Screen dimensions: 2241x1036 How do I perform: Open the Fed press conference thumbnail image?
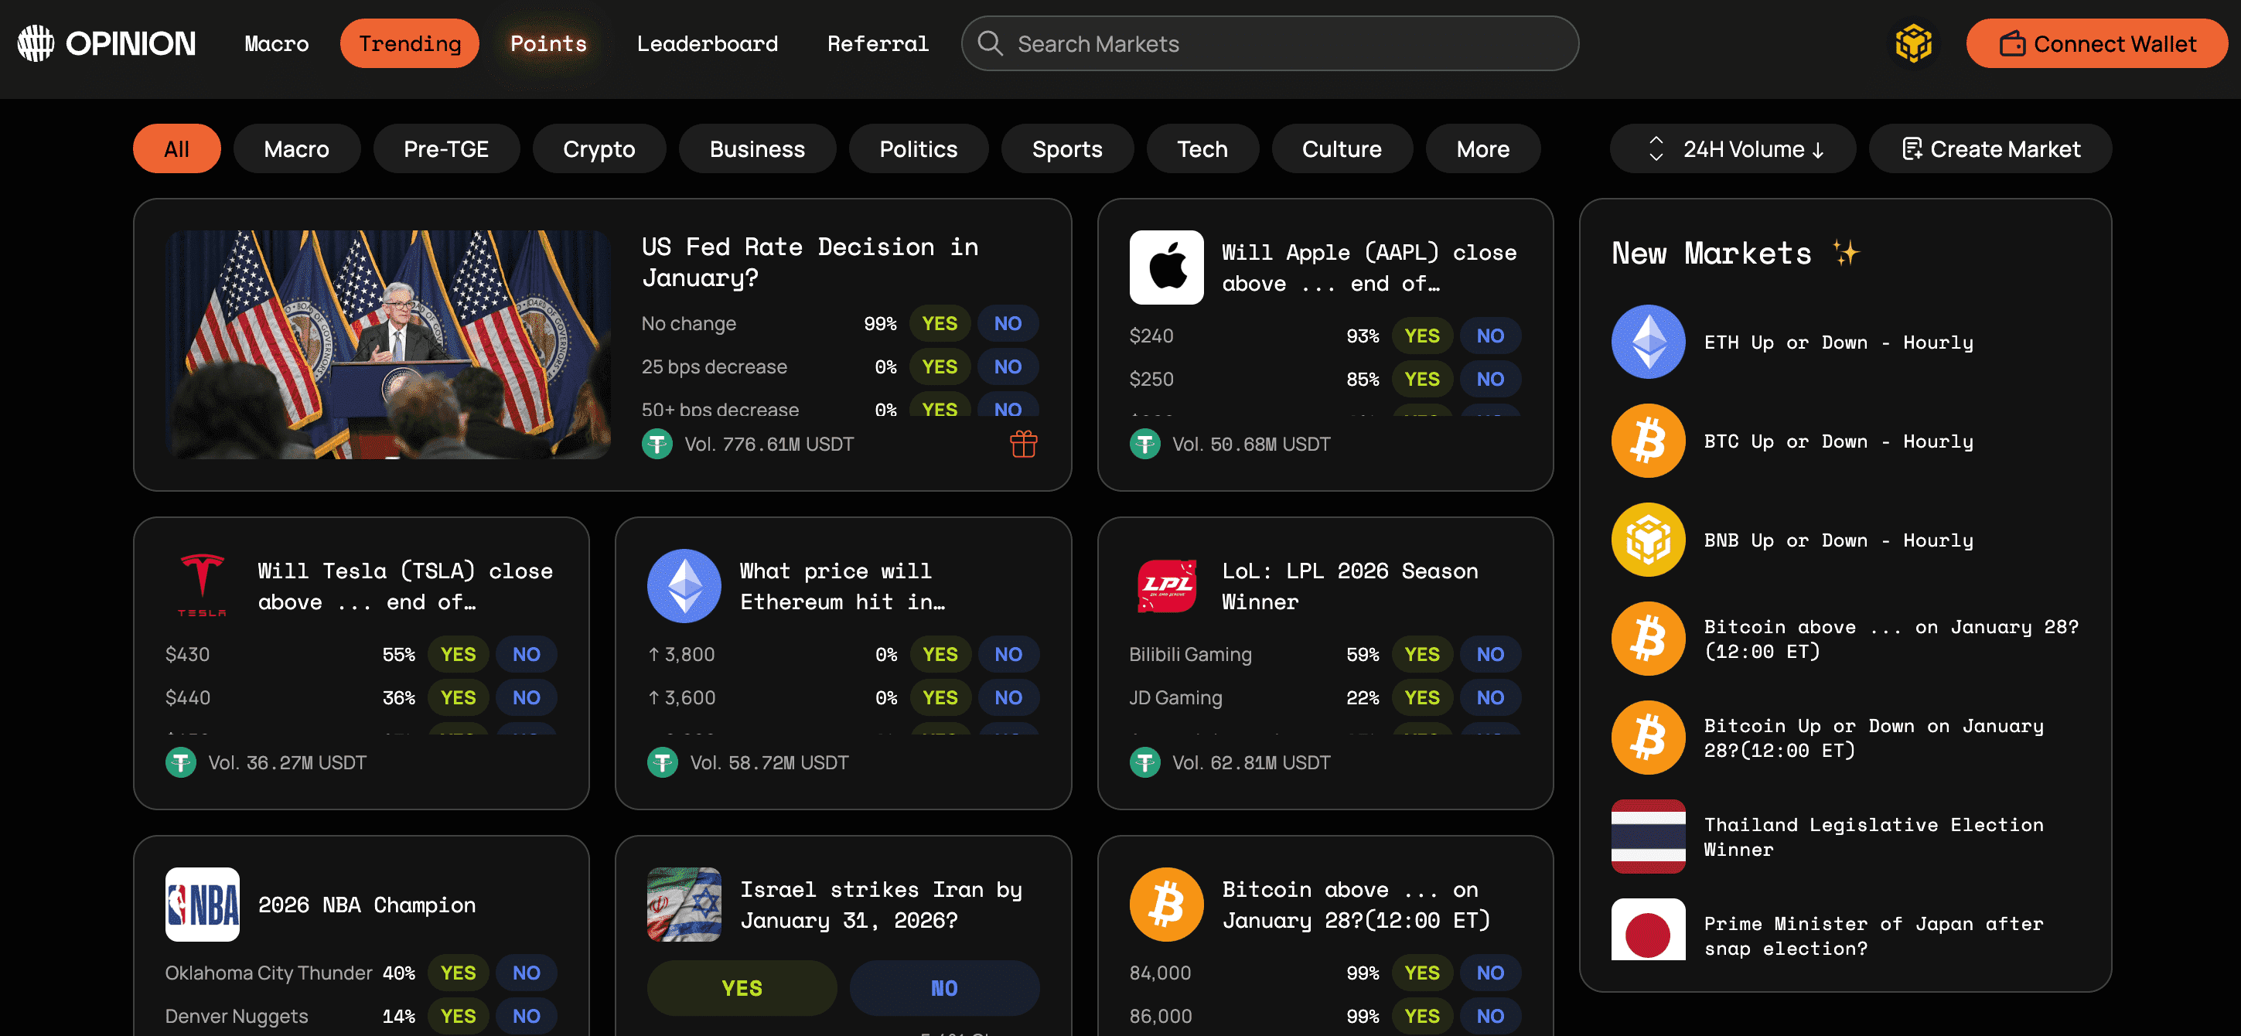[388, 345]
